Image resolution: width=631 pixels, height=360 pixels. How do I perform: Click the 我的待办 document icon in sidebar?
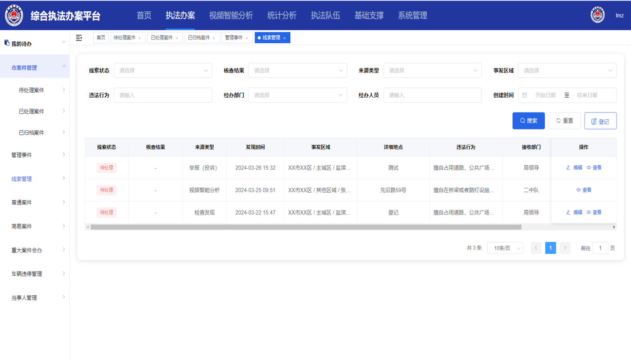7,43
